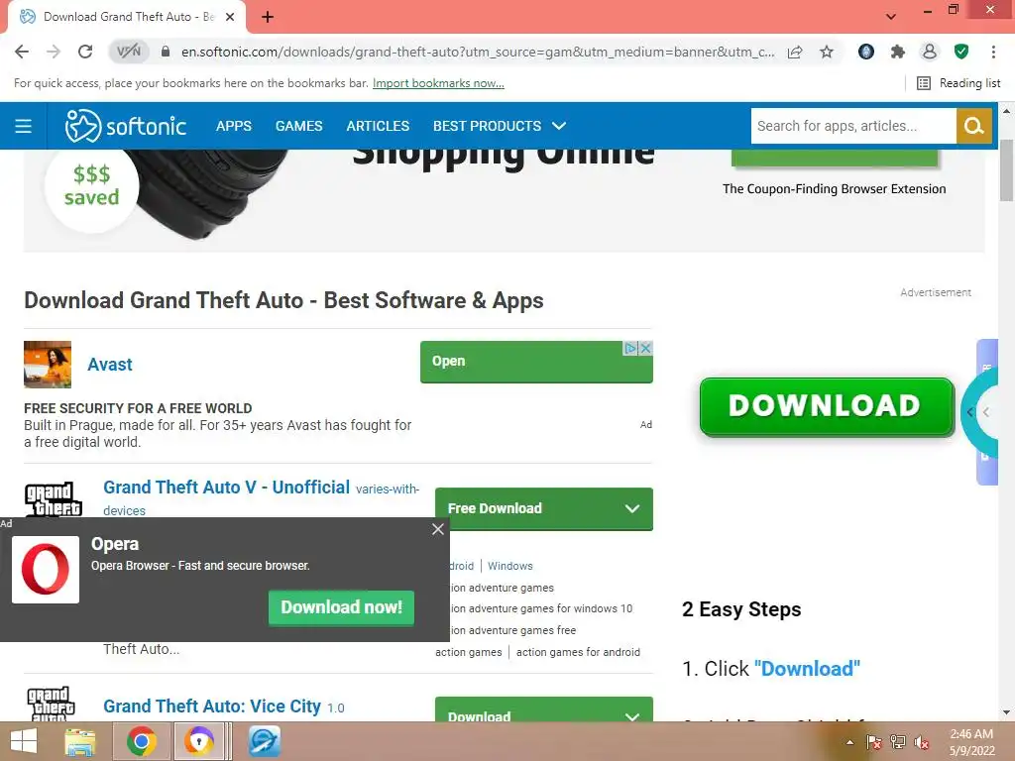
Task: Click Chrome icon in taskbar
Action: click(141, 741)
